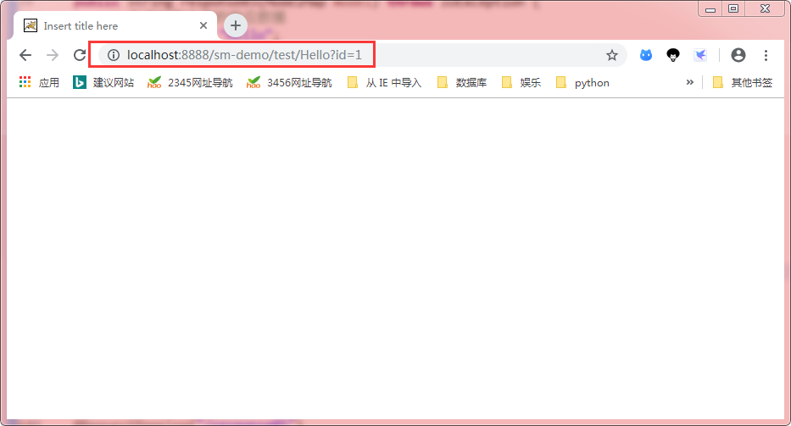Open the python bookmark folder
The width and height of the screenshot is (791, 426).
[x=582, y=83]
